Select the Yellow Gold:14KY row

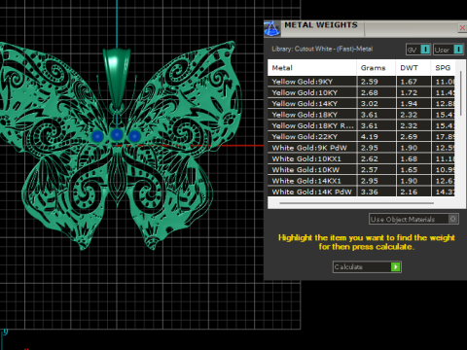pyautogui.click(x=361, y=104)
